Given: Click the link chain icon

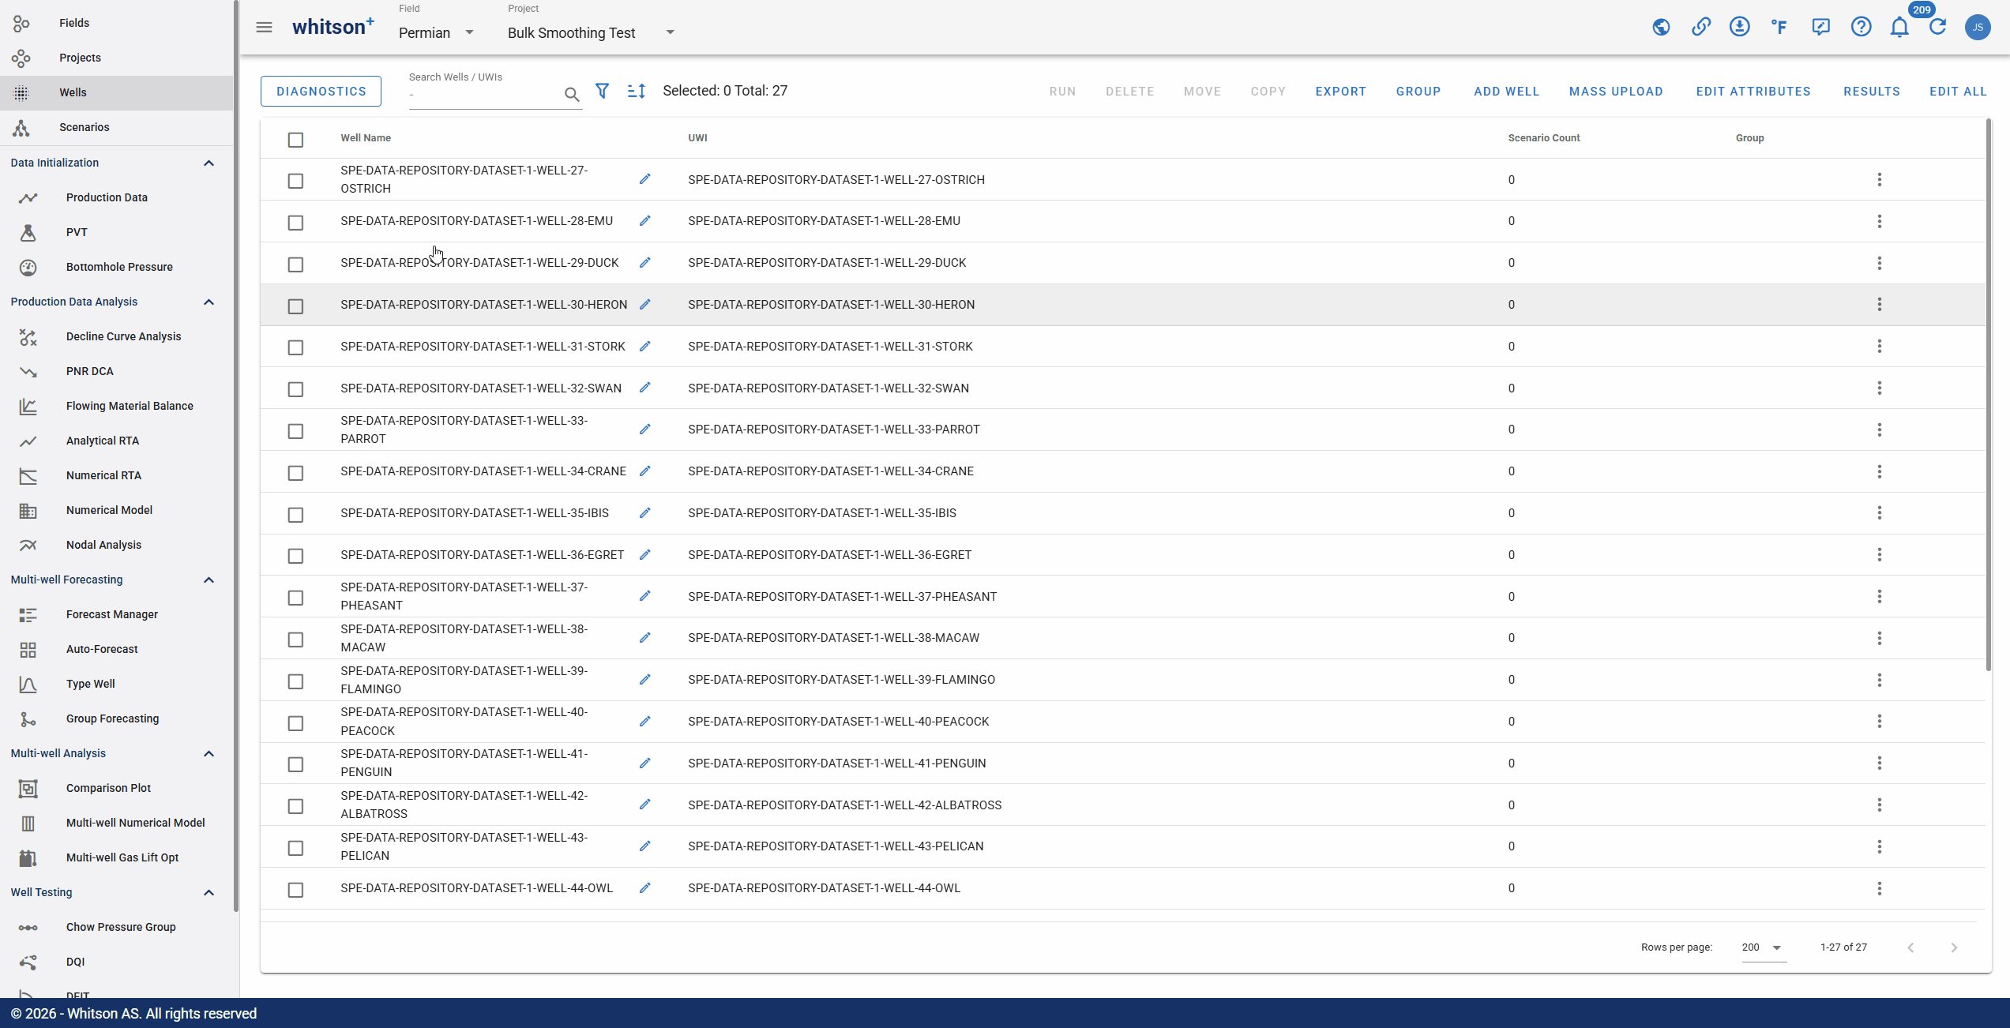Looking at the screenshot, I should pos(1700,28).
